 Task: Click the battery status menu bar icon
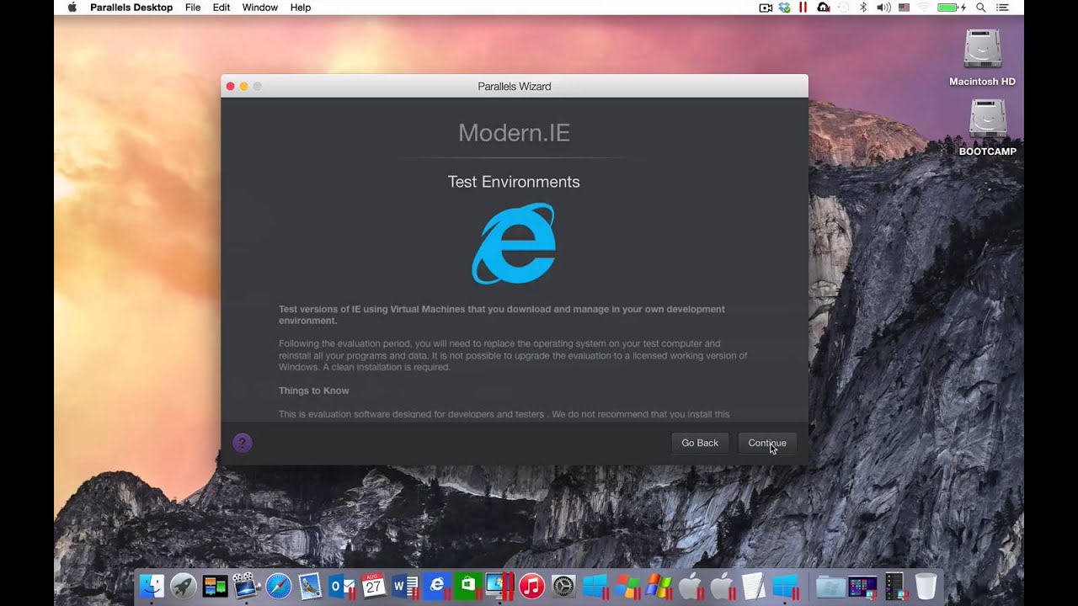pyautogui.click(x=952, y=8)
